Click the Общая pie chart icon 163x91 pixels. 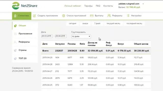point(15,26)
